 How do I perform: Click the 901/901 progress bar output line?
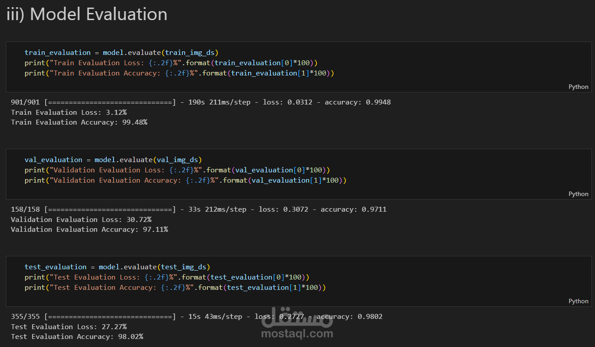(201, 102)
